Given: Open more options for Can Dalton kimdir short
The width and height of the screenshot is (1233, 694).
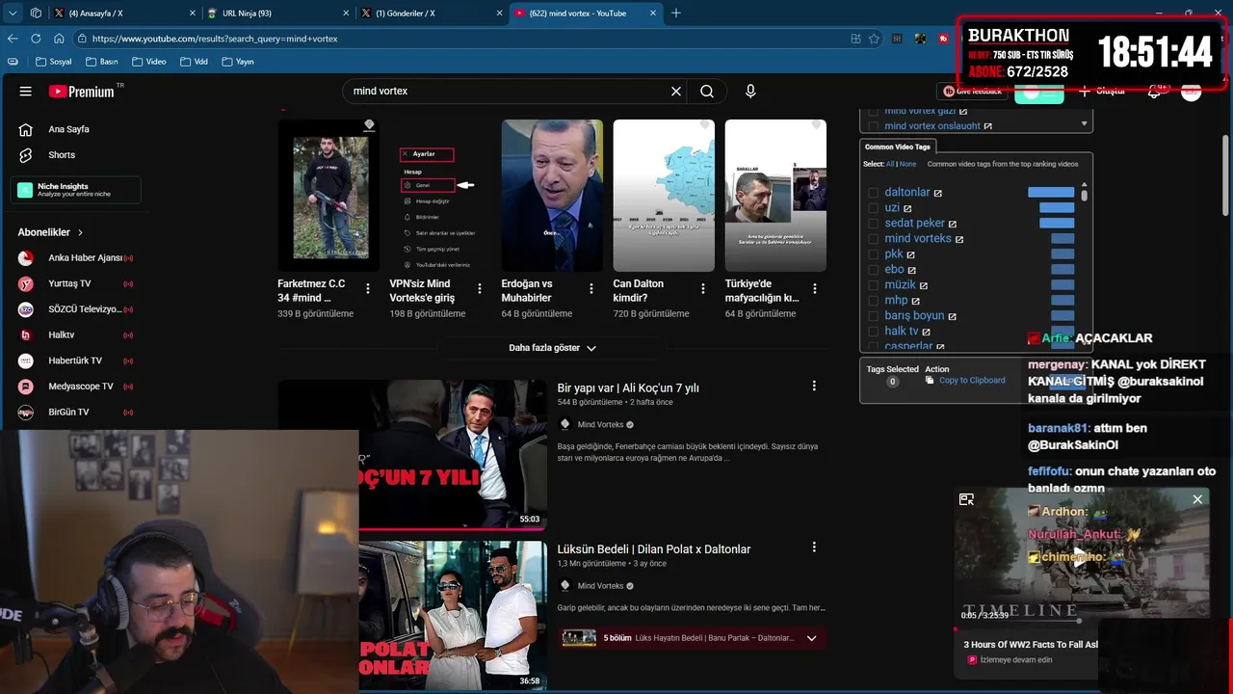Looking at the screenshot, I should pos(703,288).
